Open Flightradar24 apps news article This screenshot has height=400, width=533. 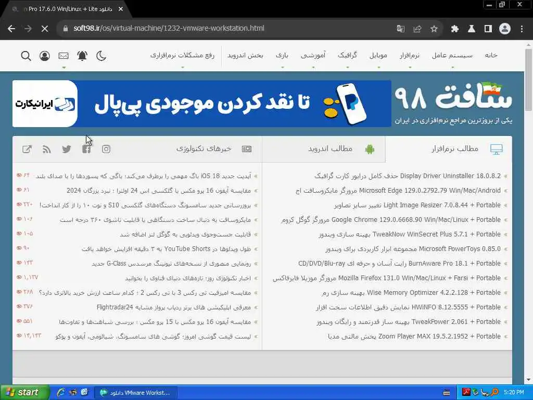point(174,307)
